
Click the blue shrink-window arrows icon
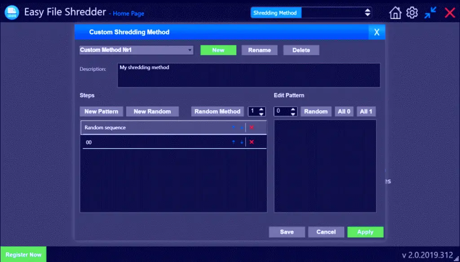[x=430, y=13]
